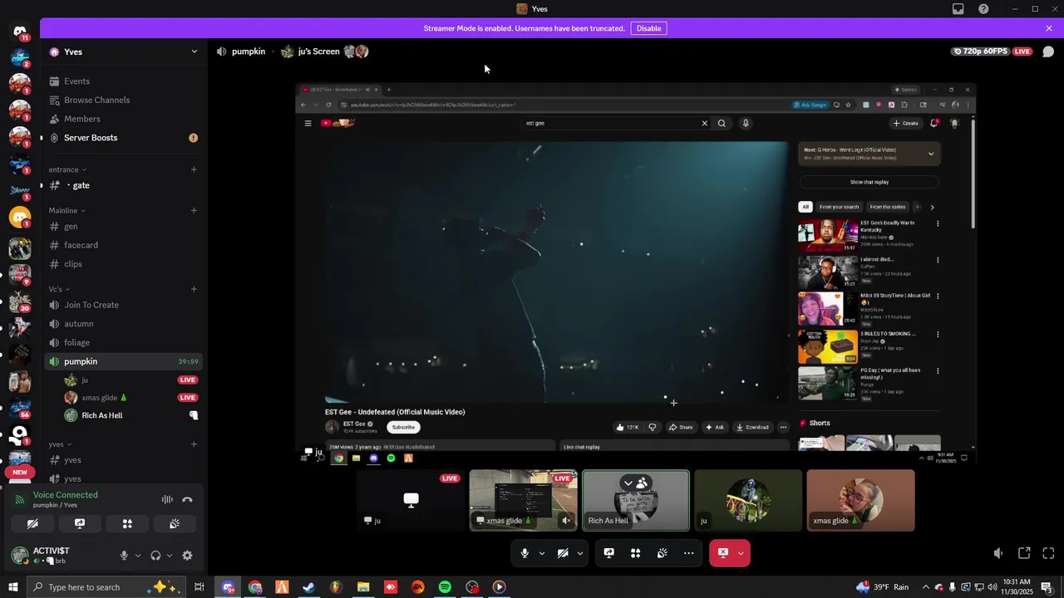This screenshot has height=598, width=1064.
Task: Add channel to entrance category
Action: (194, 169)
